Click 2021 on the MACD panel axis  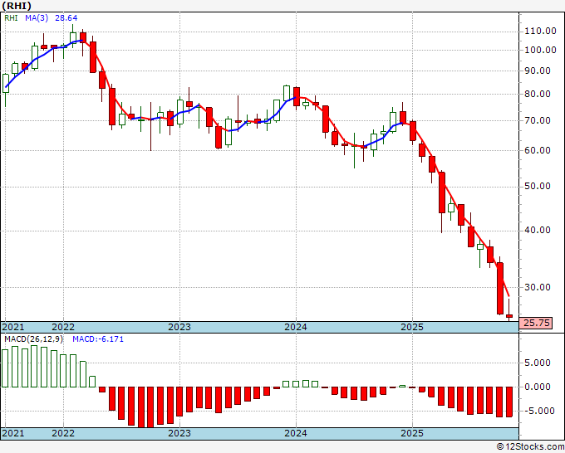[x=13, y=433]
